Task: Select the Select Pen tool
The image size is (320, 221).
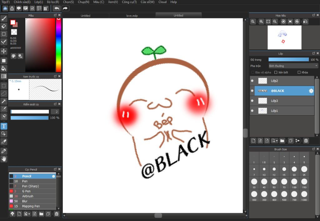Action: [4, 109]
